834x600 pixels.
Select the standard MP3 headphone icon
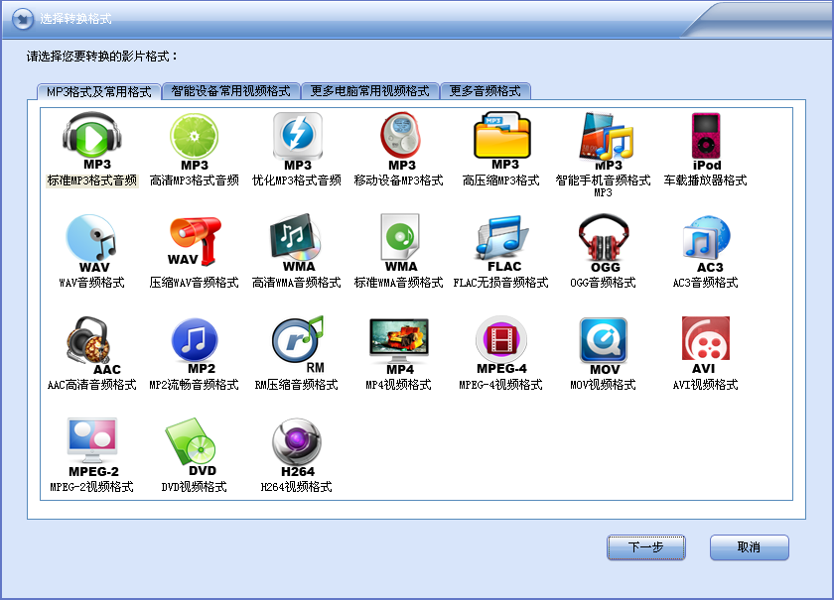click(x=92, y=141)
